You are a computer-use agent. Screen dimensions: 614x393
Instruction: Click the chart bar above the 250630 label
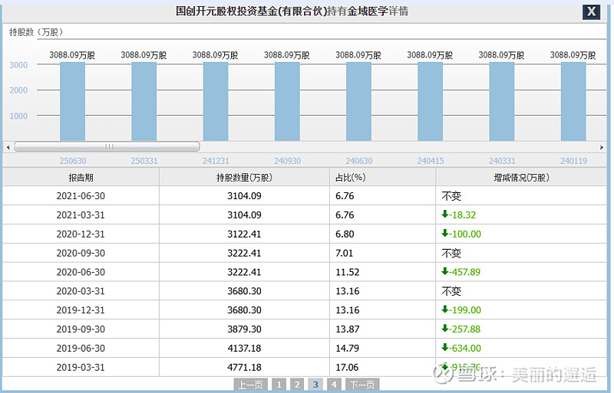72,101
